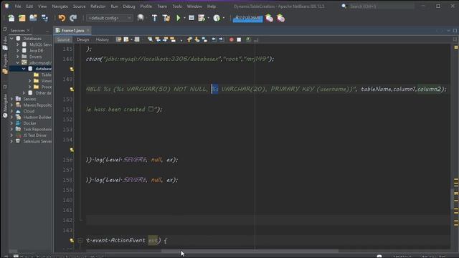Open the Files side panel tab
The image size is (459, 258).
tap(5, 44)
